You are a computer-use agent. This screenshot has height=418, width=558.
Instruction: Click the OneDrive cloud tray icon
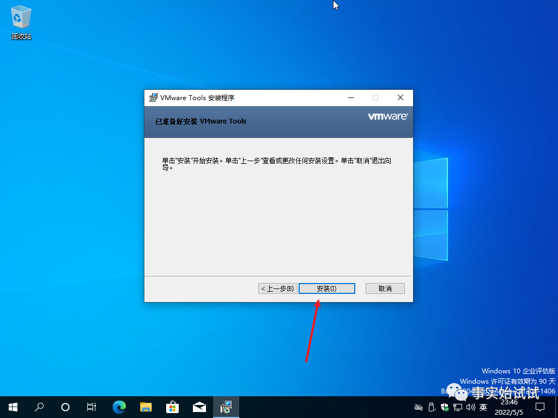[418, 407]
